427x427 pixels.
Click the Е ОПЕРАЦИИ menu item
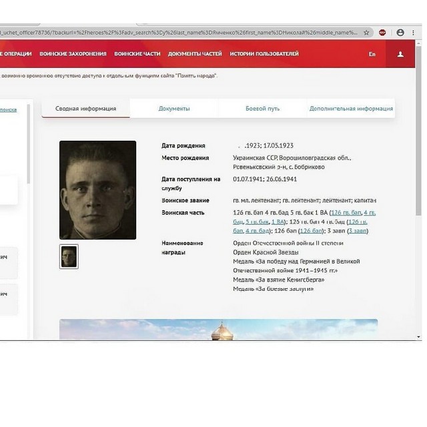point(16,54)
